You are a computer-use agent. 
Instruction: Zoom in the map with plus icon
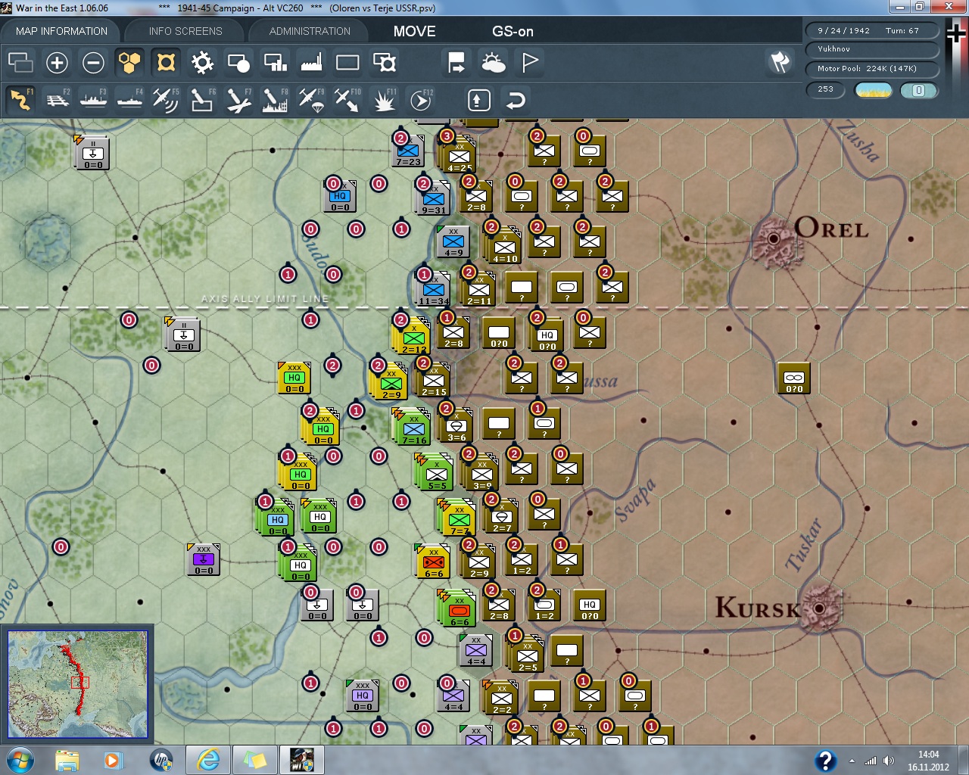pyautogui.click(x=57, y=63)
